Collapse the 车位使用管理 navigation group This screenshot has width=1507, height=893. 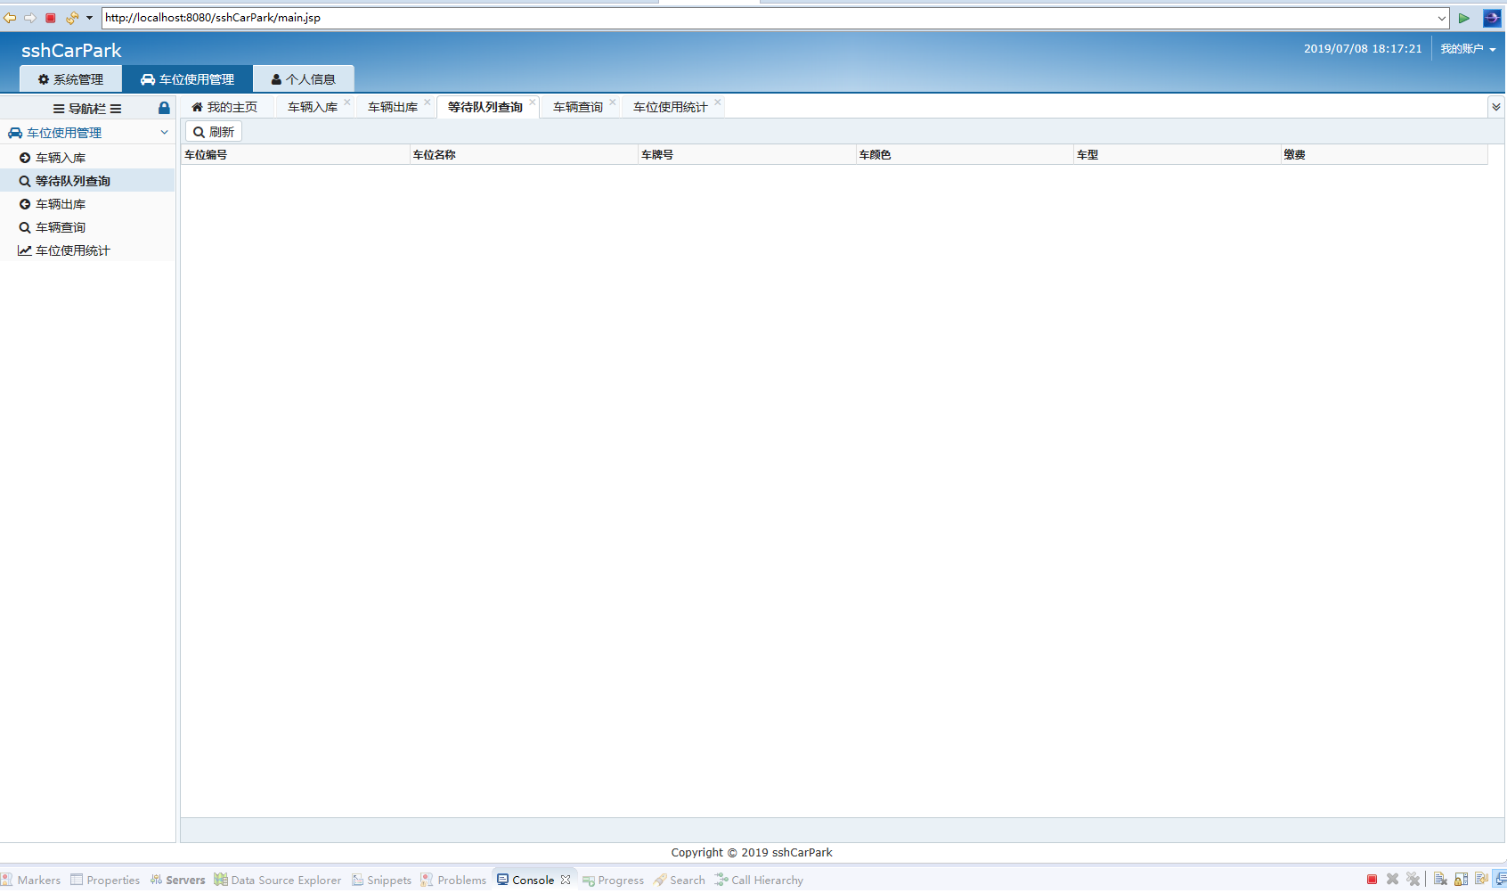[164, 133]
